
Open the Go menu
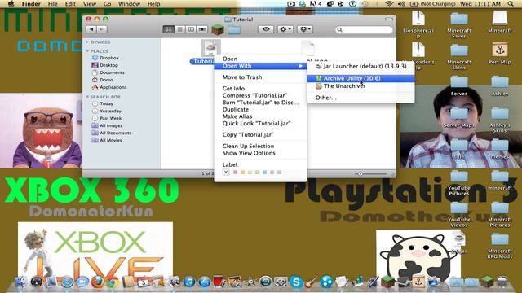click(x=107, y=4)
